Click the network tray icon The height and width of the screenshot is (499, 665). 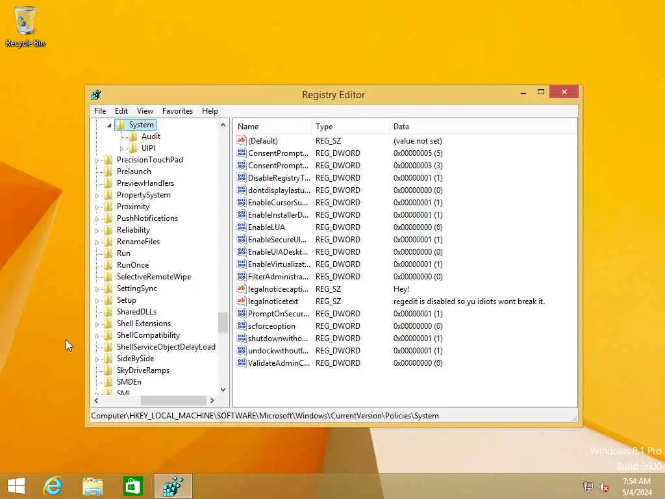click(588, 487)
